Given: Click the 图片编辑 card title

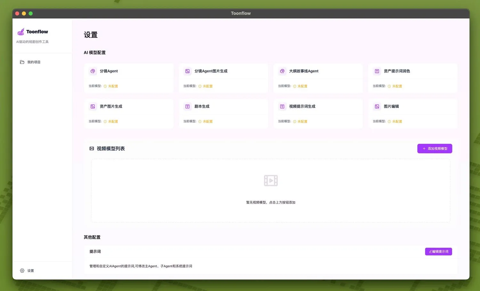Looking at the screenshot, I should click(x=391, y=106).
